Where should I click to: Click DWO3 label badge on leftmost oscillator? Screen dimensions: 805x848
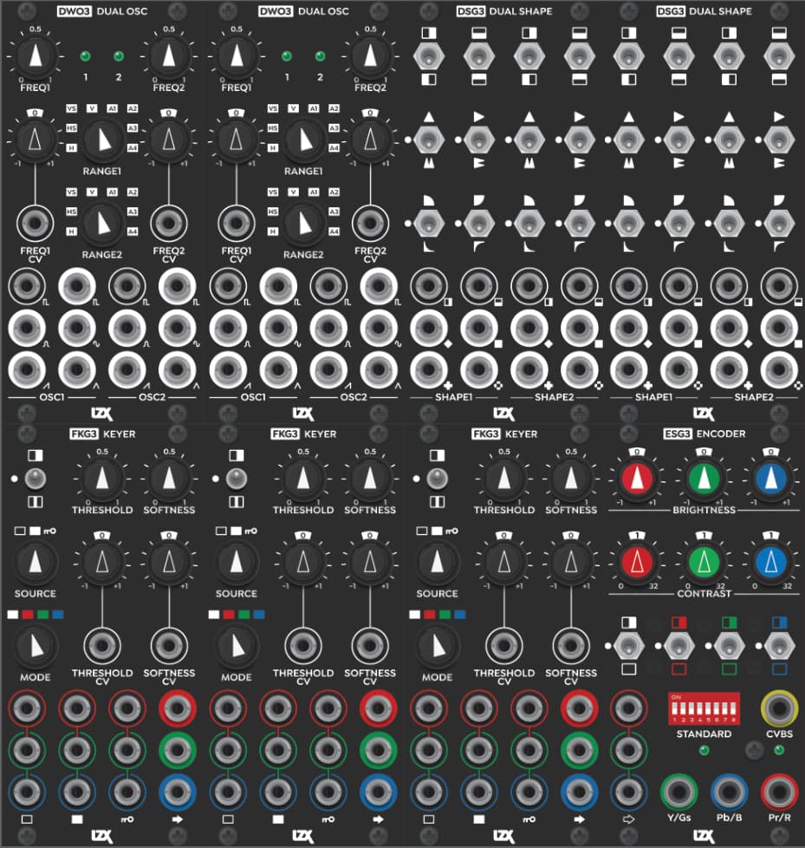74,10
